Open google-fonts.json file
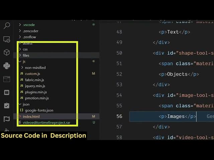214x160 pixels. [x=39, y=110]
